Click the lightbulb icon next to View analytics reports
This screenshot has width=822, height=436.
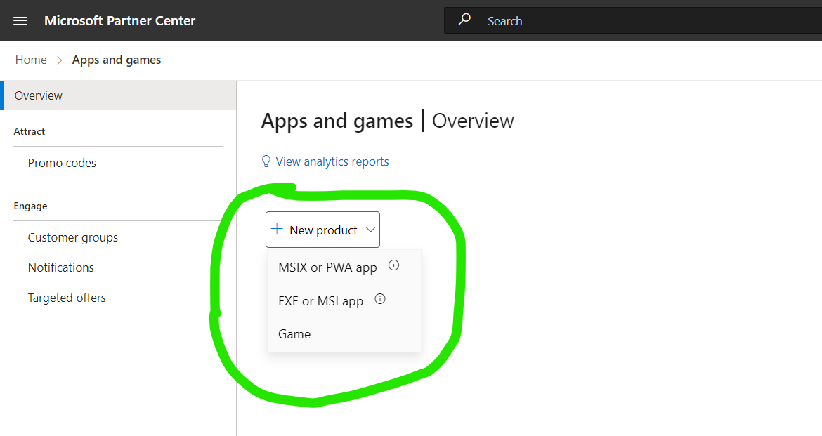(266, 161)
